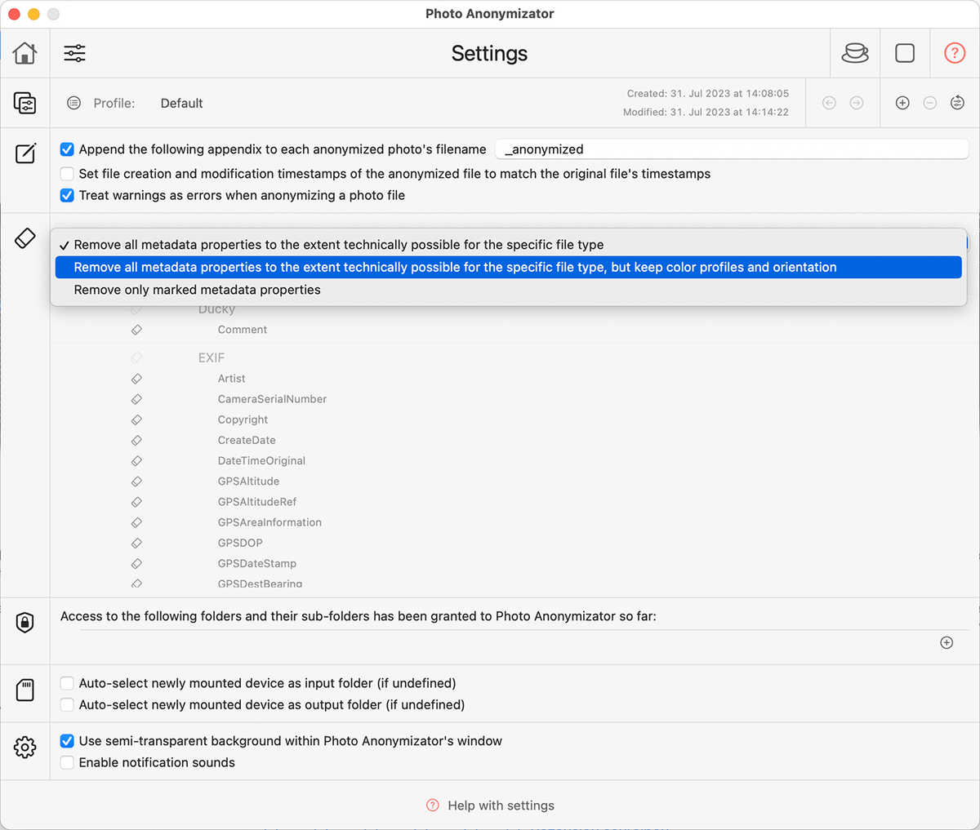
Task: Click the memory card icon in the sidebar
Action: [24, 693]
